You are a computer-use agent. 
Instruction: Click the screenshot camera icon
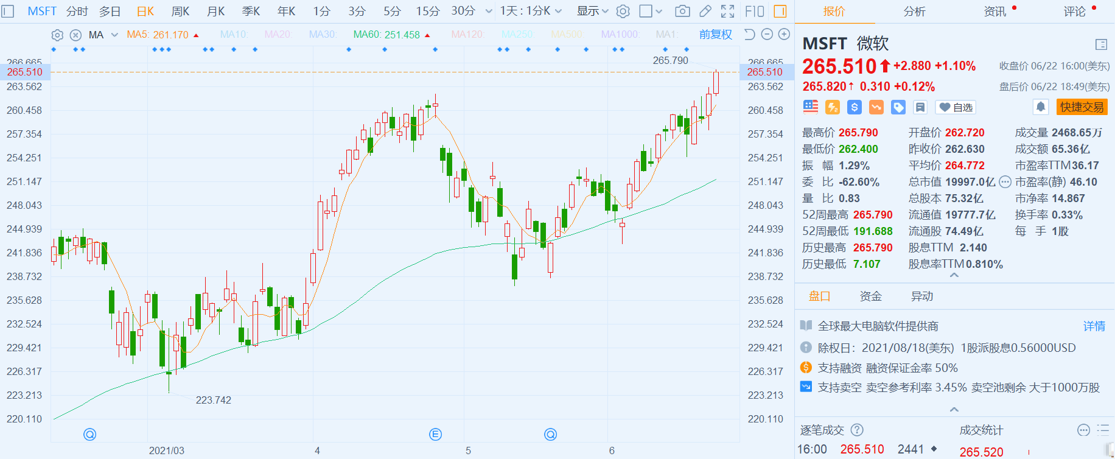coord(683,11)
